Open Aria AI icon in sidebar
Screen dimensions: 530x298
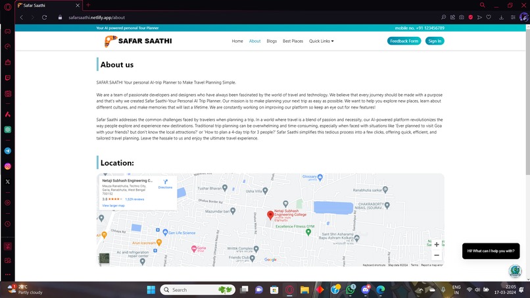[x=7, y=114]
